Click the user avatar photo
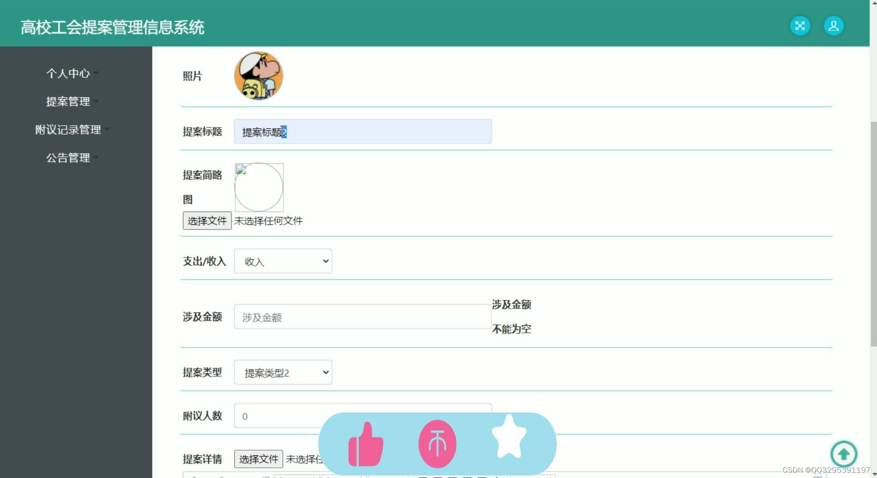The height and width of the screenshot is (478, 877). tap(258, 75)
